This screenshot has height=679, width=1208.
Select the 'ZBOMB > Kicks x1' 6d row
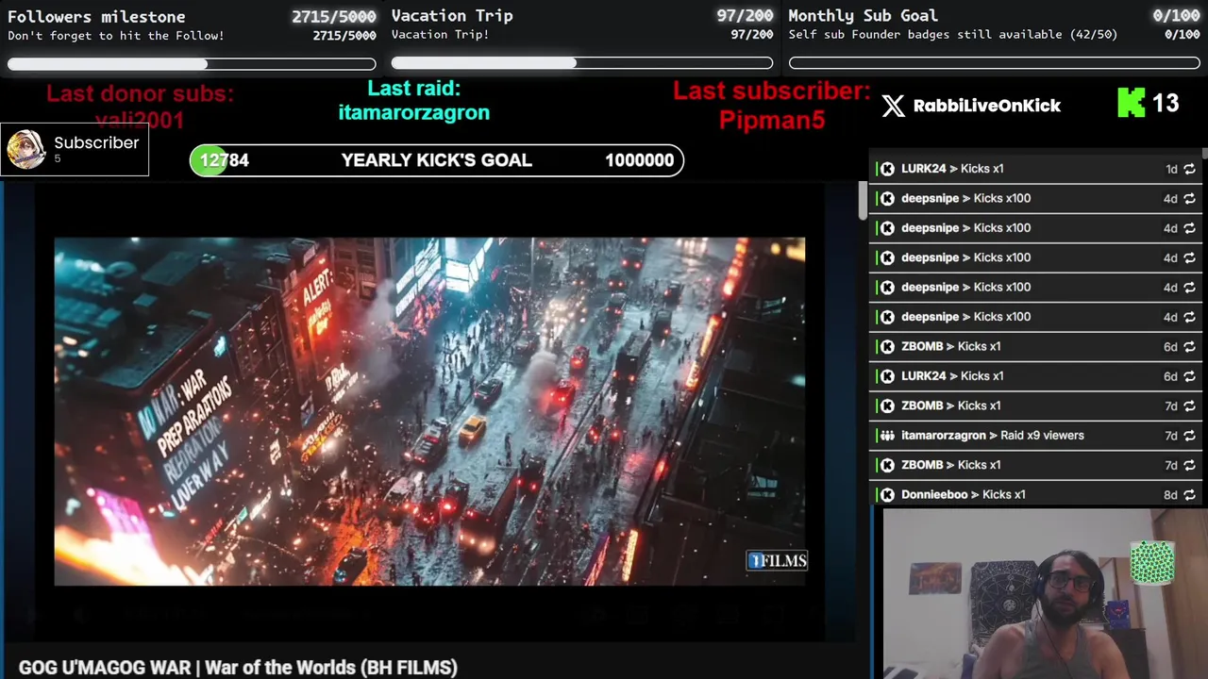click(x=1035, y=346)
